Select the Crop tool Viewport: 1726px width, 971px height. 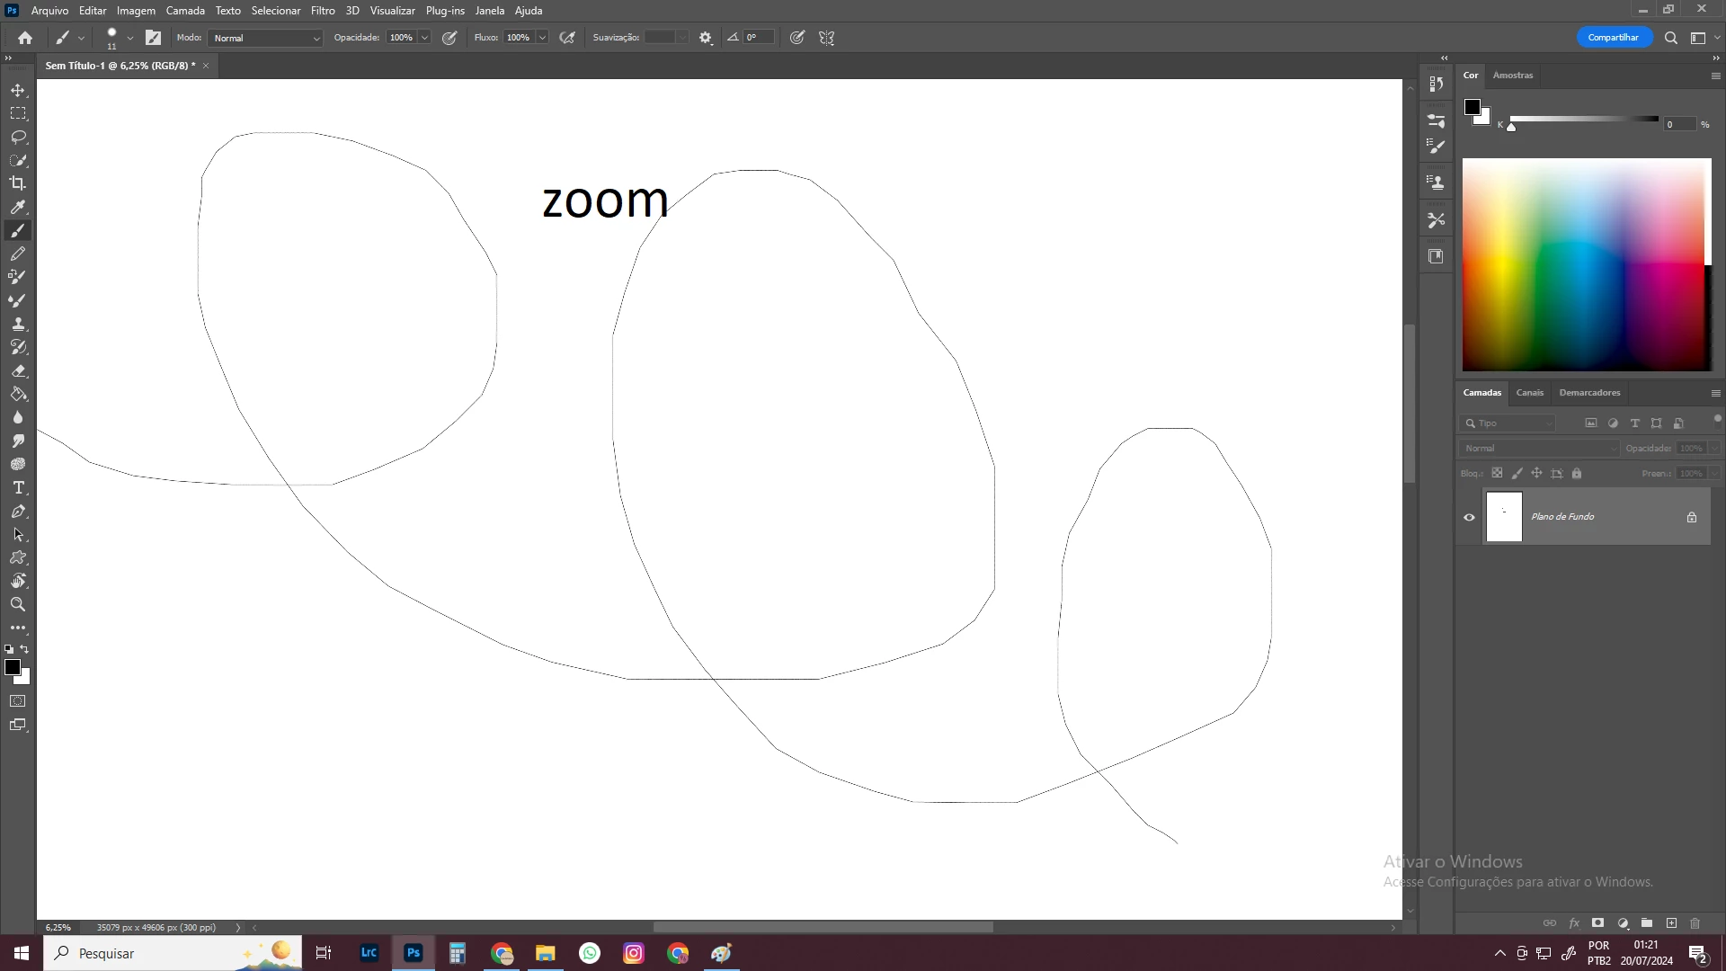[x=18, y=183]
